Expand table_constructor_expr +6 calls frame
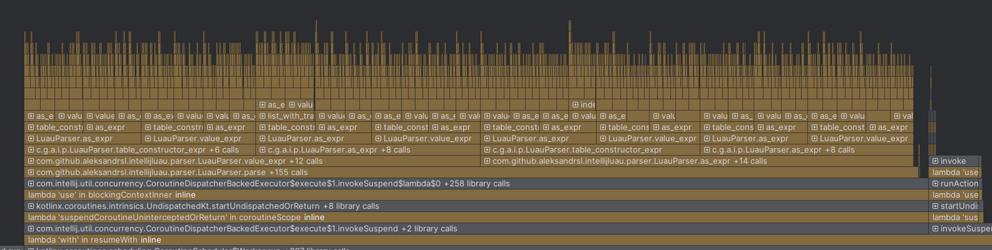The width and height of the screenshot is (992, 250). tap(30, 149)
